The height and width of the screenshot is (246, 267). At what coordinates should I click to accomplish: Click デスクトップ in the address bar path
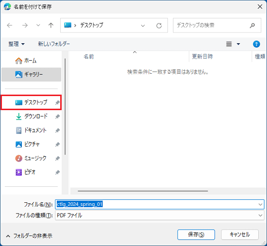[x=92, y=25]
